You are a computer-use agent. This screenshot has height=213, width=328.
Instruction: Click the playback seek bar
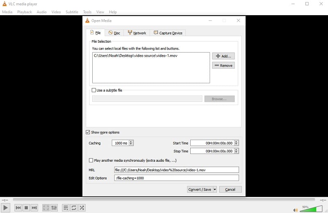(164, 199)
